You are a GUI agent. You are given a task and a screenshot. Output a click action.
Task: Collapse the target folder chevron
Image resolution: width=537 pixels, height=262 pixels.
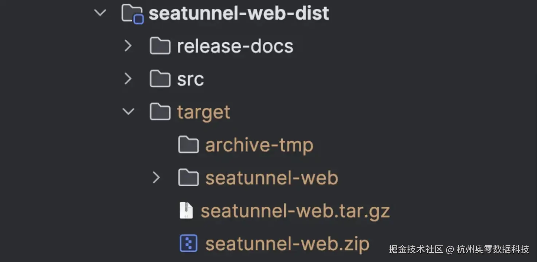tap(128, 112)
